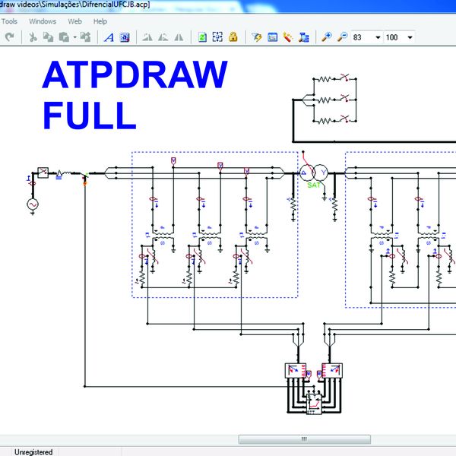
Task: Open the Windows menu
Action: pyautogui.click(x=43, y=21)
